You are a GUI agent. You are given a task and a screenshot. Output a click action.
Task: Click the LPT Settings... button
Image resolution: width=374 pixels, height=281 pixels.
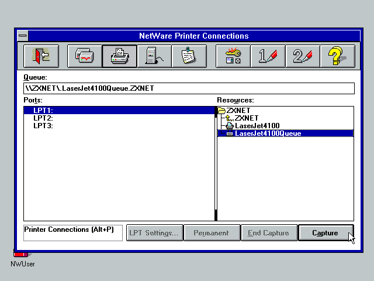154,233
